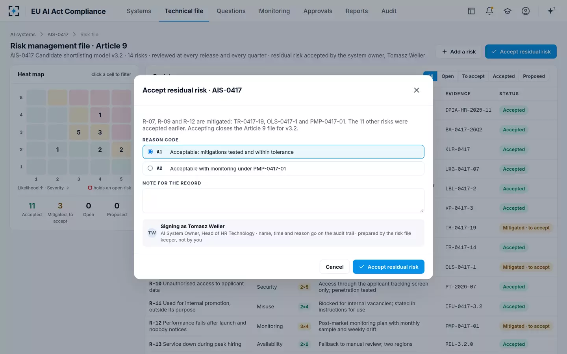Image resolution: width=567 pixels, height=354 pixels.
Task: Select risk R-13 Service down during peak hiring
Action: [x=195, y=344]
